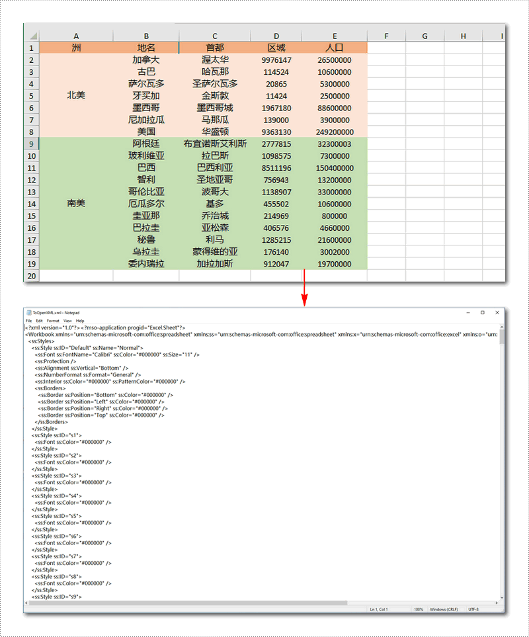This screenshot has width=529, height=637.
Task: Click the 哈瓦那 cell
Action: click(215, 72)
